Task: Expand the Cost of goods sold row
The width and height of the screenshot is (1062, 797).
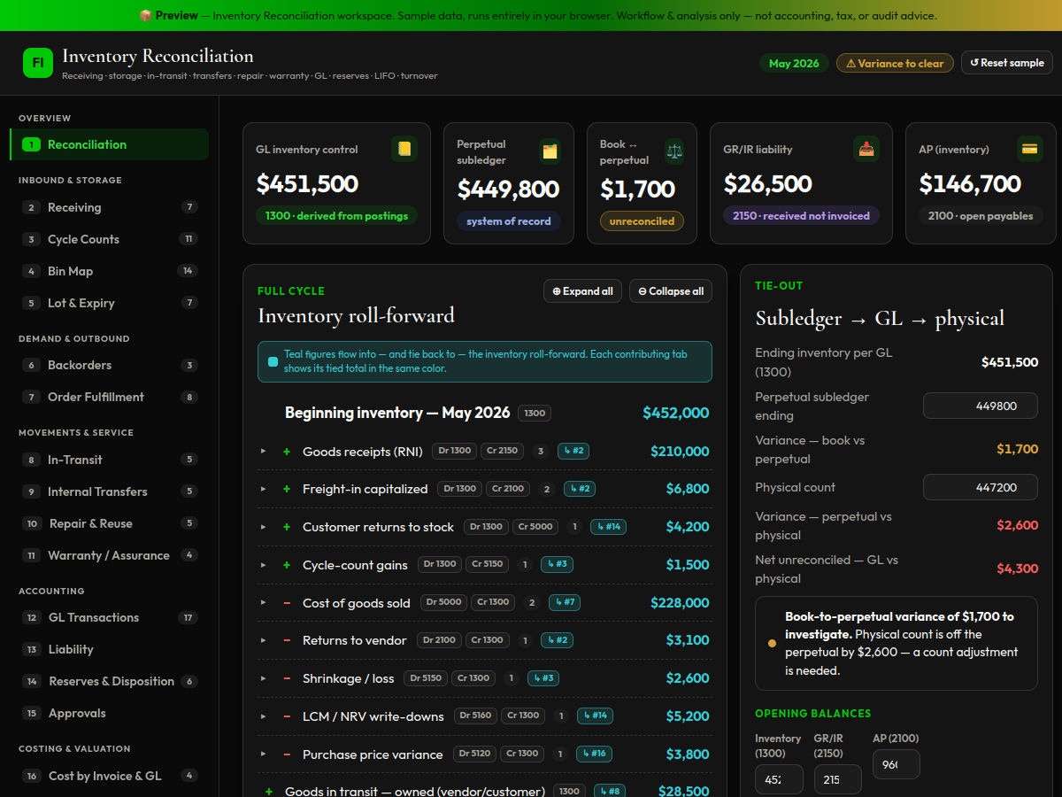Action: 263,603
